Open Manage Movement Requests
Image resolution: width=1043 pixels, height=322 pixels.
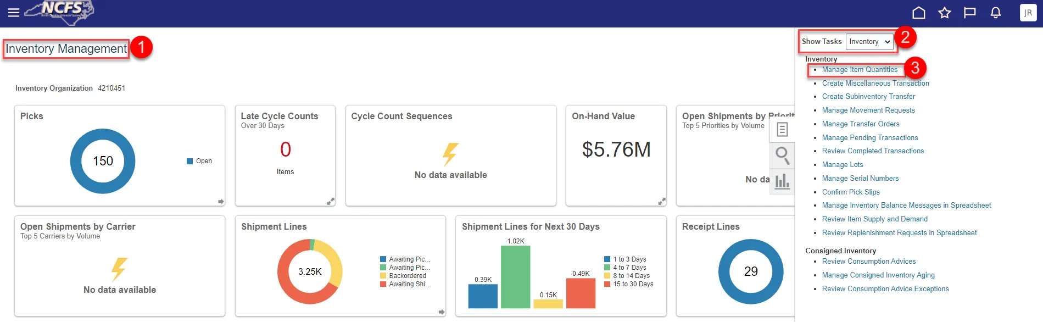point(868,110)
